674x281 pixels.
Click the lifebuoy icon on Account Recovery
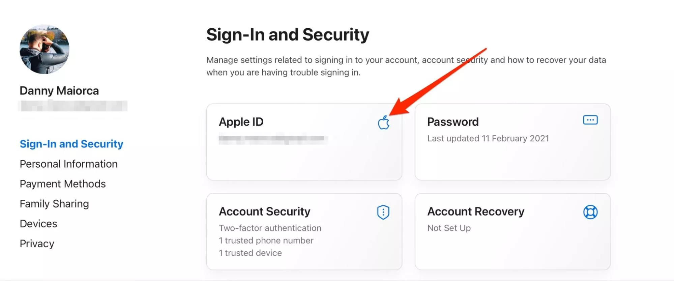tap(590, 212)
